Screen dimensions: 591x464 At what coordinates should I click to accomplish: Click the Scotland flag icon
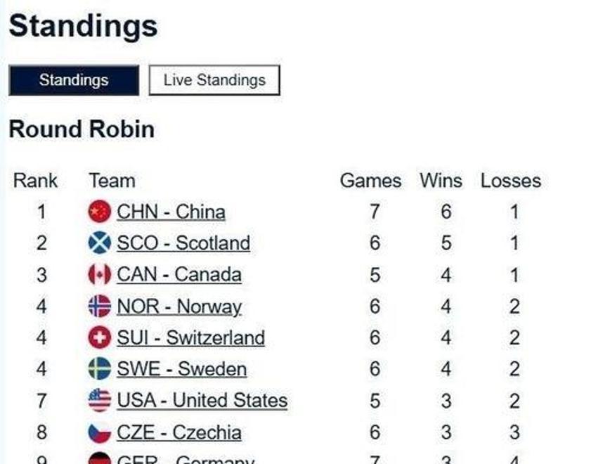click(100, 243)
